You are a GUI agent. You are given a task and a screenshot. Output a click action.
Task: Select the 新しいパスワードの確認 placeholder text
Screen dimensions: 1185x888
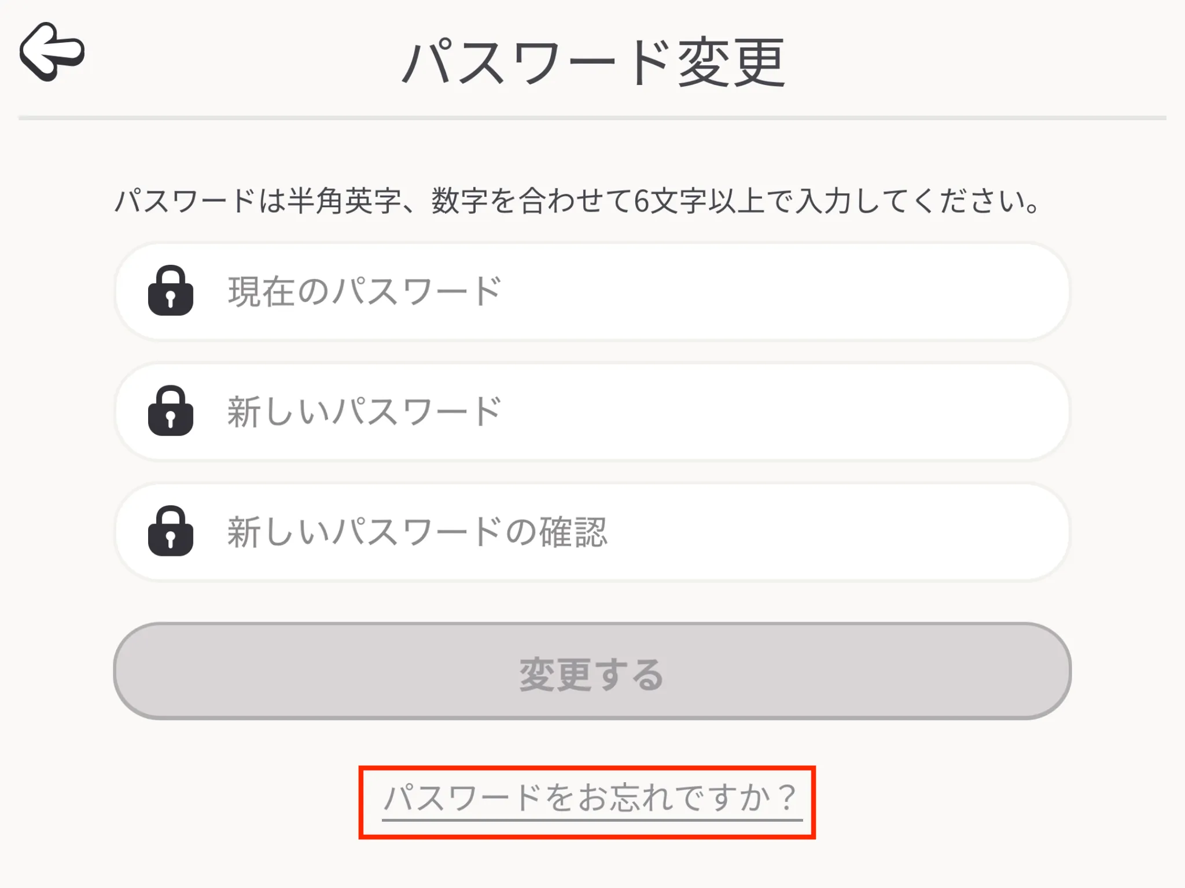(417, 531)
